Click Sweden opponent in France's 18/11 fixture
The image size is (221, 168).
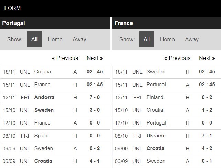[156, 72]
